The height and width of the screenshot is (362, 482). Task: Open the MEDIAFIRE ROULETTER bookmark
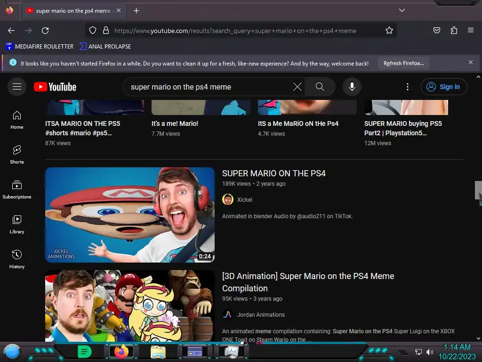point(40,47)
